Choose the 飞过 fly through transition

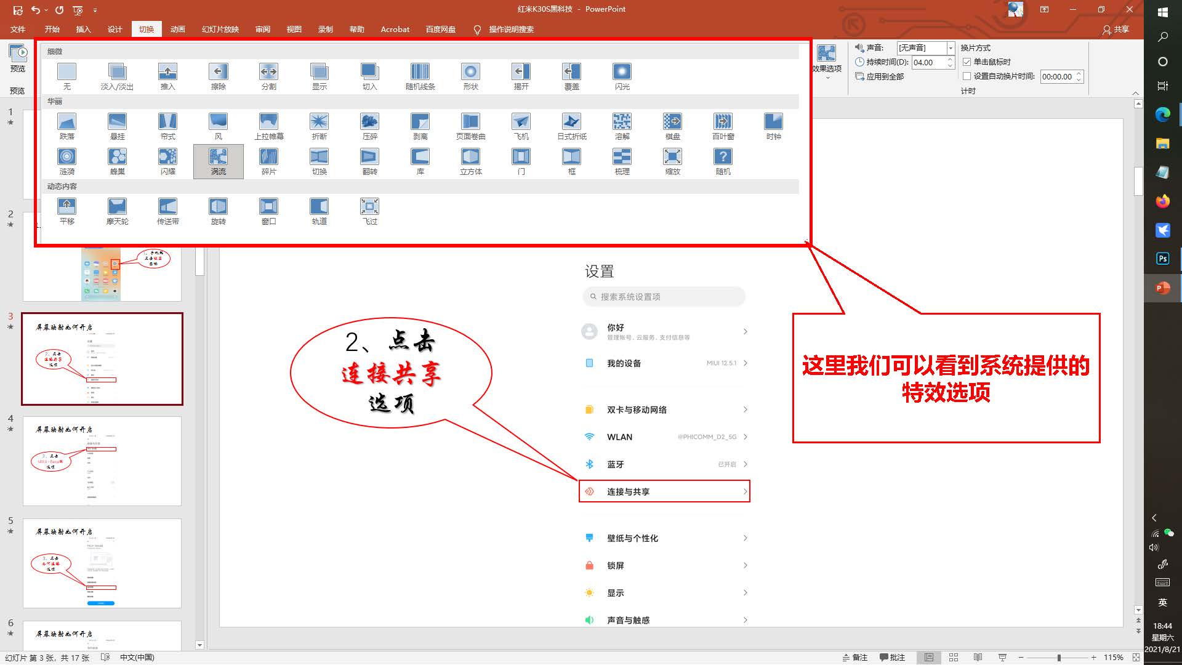pyautogui.click(x=369, y=211)
